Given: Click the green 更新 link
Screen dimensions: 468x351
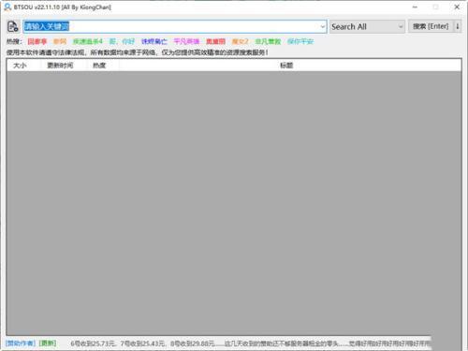Looking at the screenshot, I should coord(48,344).
